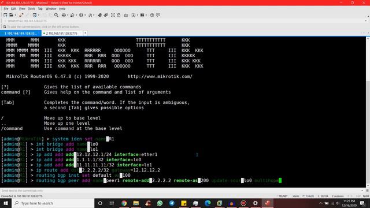Expand the Open session dropdown arrow
This screenshot has height=208, width=370.
[15, 15]
